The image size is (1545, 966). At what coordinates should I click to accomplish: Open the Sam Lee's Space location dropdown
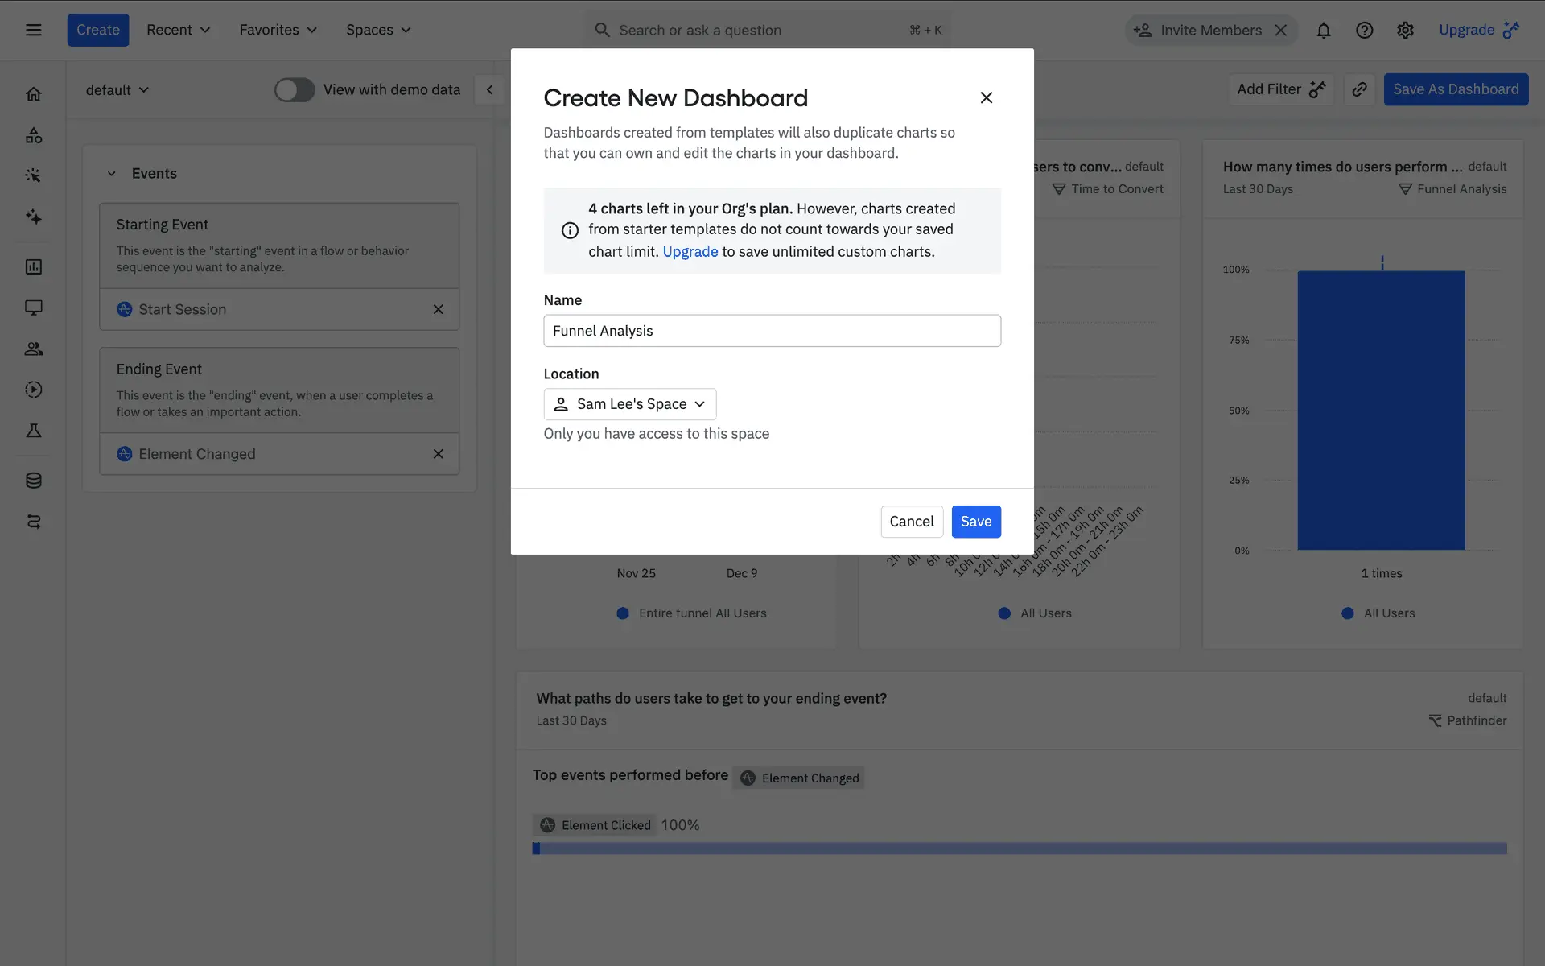click(x=630, y=404)
